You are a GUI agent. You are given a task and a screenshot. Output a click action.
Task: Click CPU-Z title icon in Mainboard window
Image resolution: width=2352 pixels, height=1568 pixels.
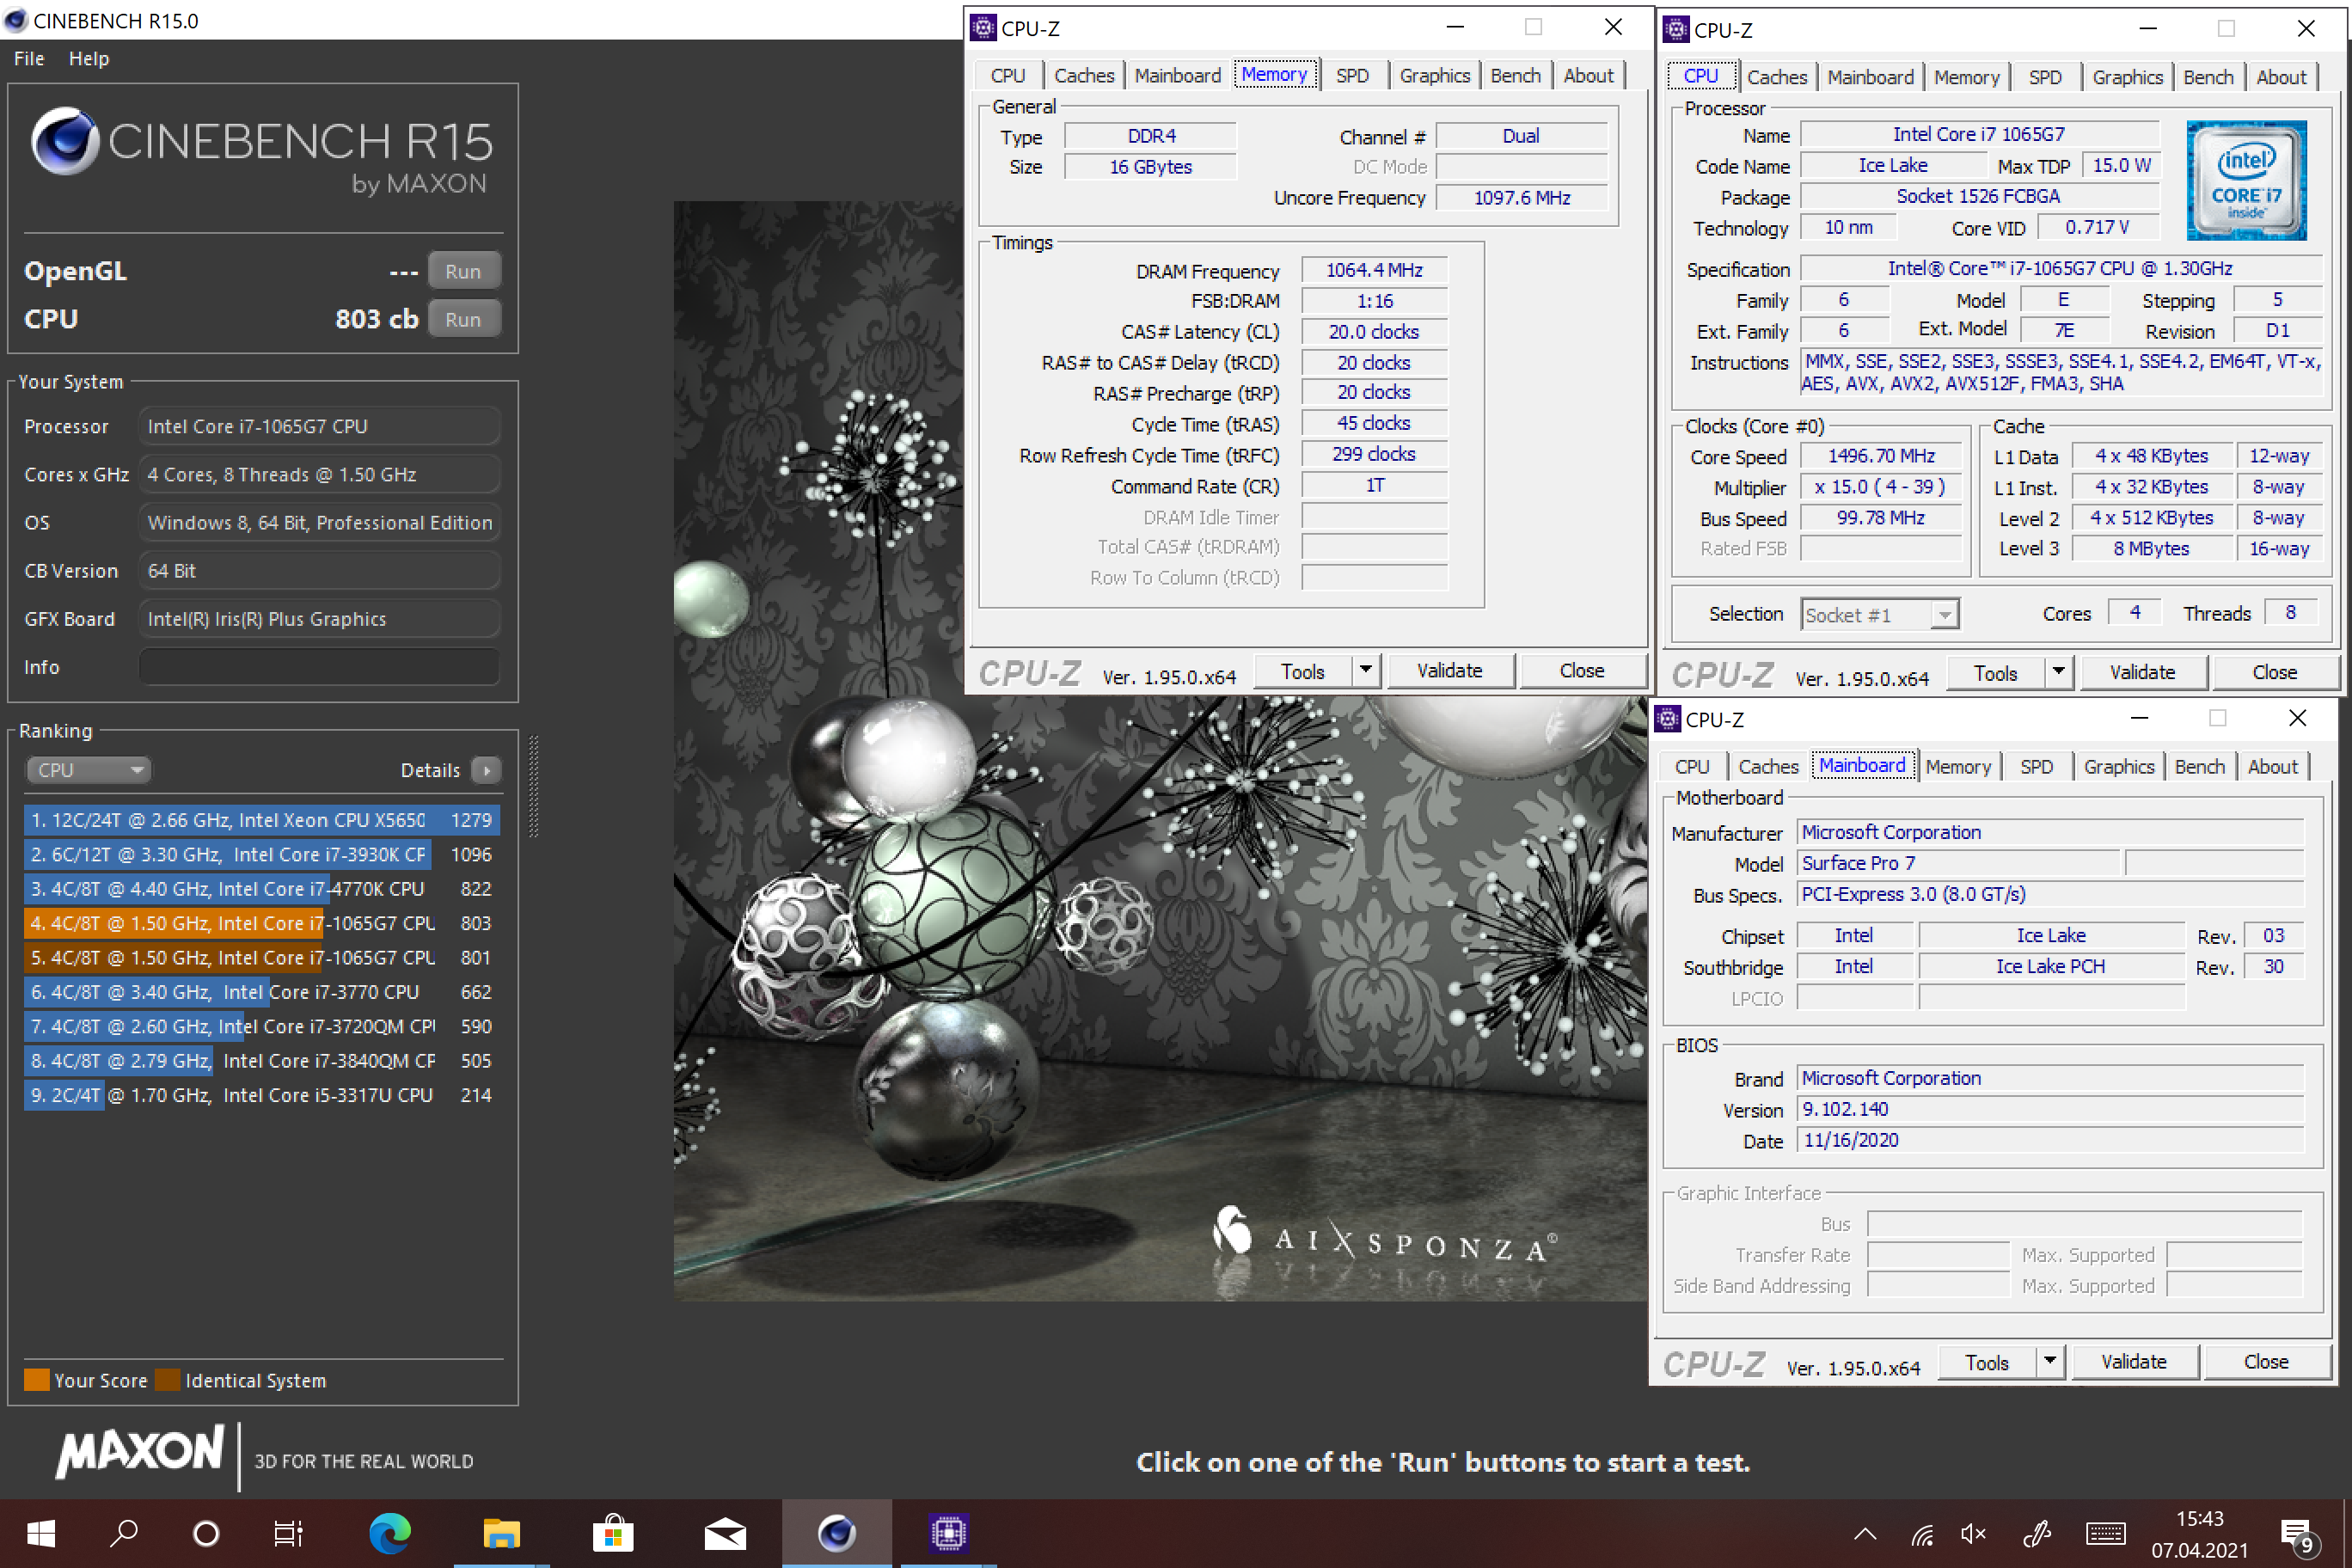coord(1667,719)
